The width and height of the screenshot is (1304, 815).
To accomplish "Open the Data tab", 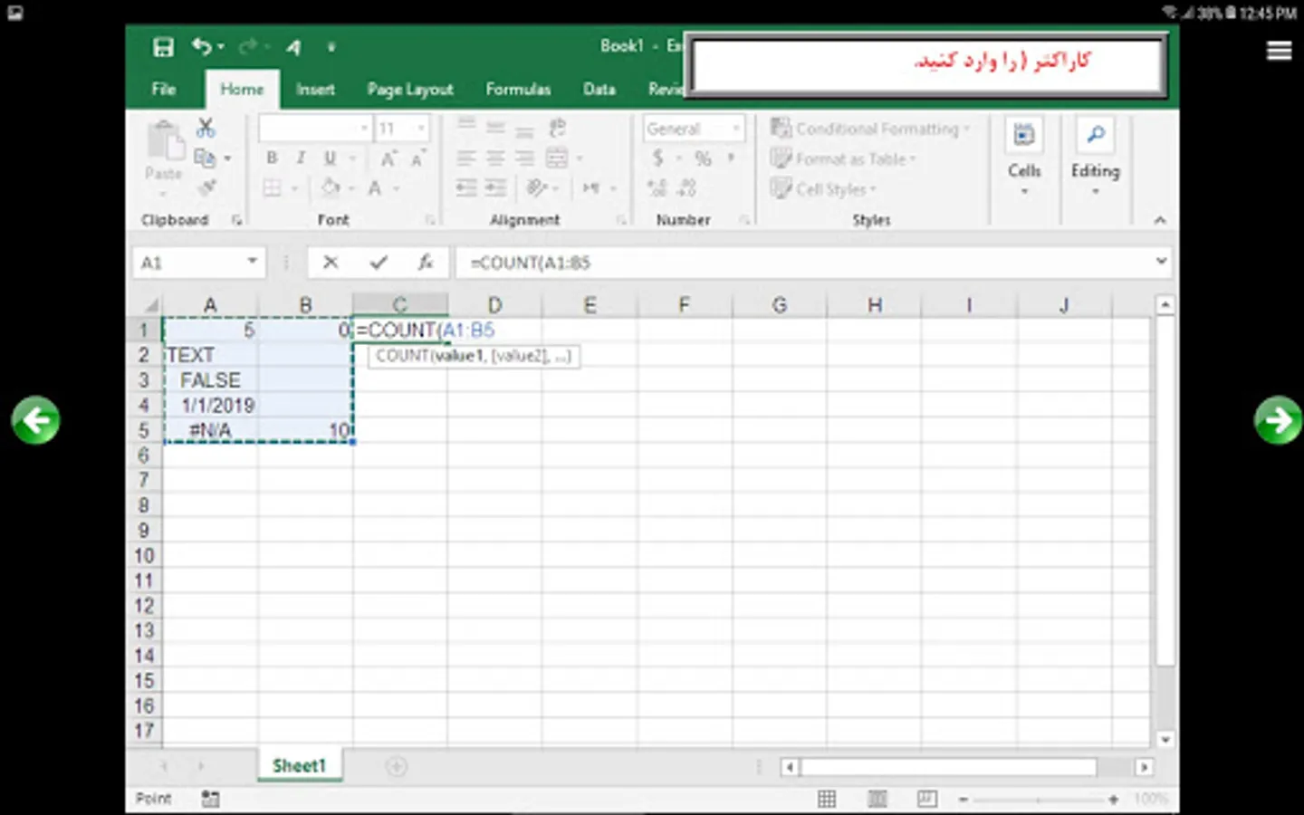I will tap(599, 89).
